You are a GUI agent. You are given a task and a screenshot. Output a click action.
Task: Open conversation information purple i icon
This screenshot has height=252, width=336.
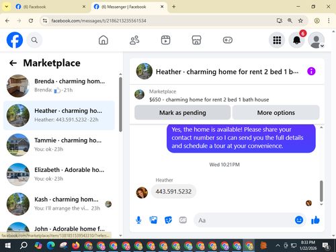click(311, 71)
